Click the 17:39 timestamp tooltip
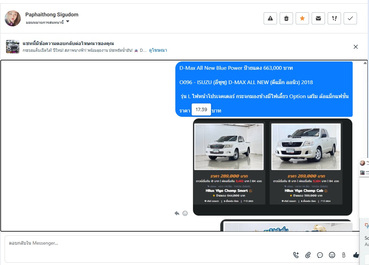The width and height of the screenshot is (369, 265). (201, 109)
